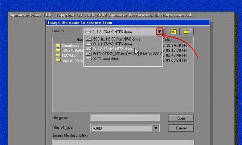Click the Cancel button
This screenshot has height=145, width=242.
click(181, 128)
